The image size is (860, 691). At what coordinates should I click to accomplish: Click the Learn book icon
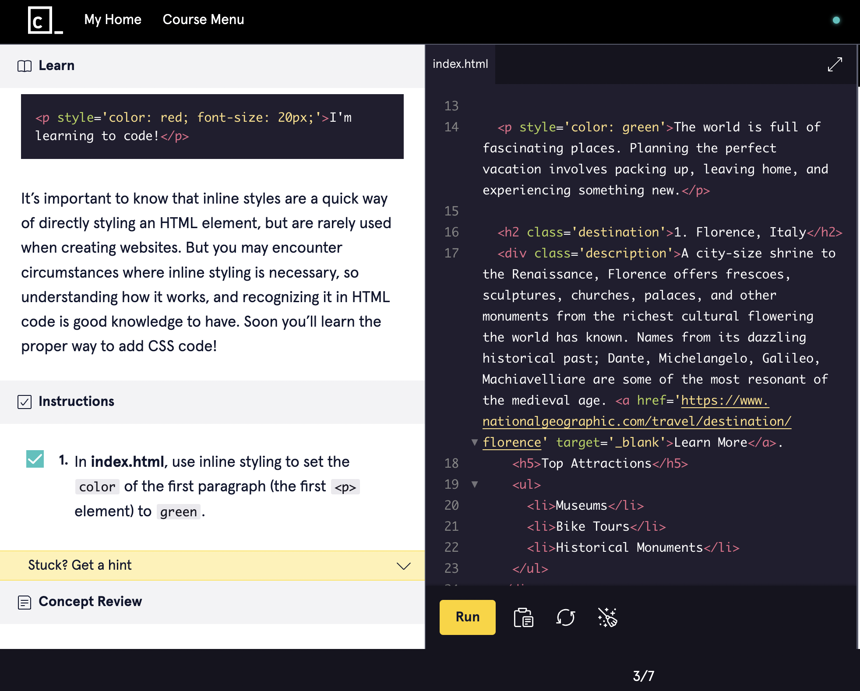[x=25, y=66]
